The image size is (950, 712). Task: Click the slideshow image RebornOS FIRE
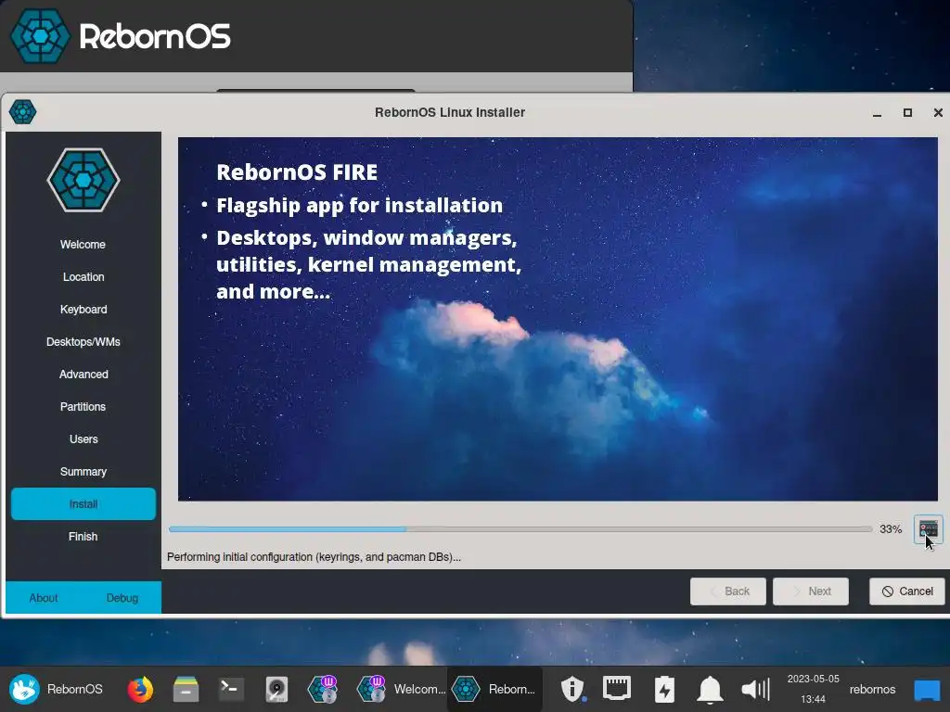pyautogui.click(x=558, y=319)
